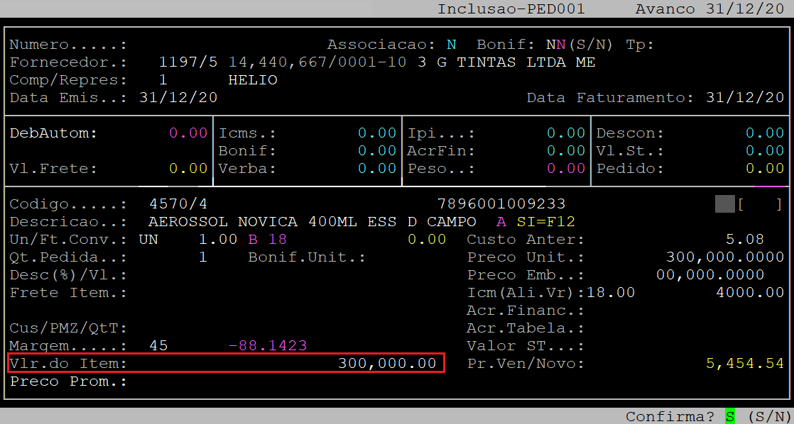Click the Preco Unit. value field
Screen dimensions: 794x424
(x=724, y=257)
